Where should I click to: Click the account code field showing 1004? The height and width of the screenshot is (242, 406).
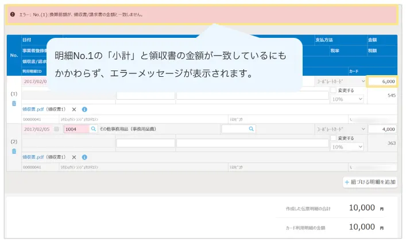coord(75,130)
